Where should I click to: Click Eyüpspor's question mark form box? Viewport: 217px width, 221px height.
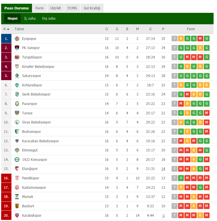174,38
